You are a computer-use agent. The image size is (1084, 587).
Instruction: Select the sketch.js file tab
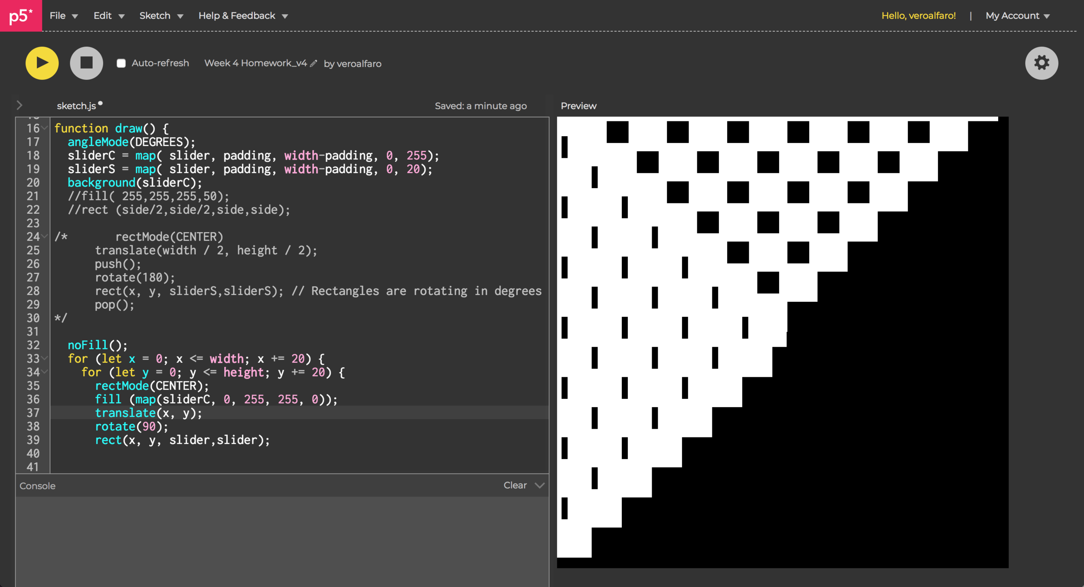76,106
